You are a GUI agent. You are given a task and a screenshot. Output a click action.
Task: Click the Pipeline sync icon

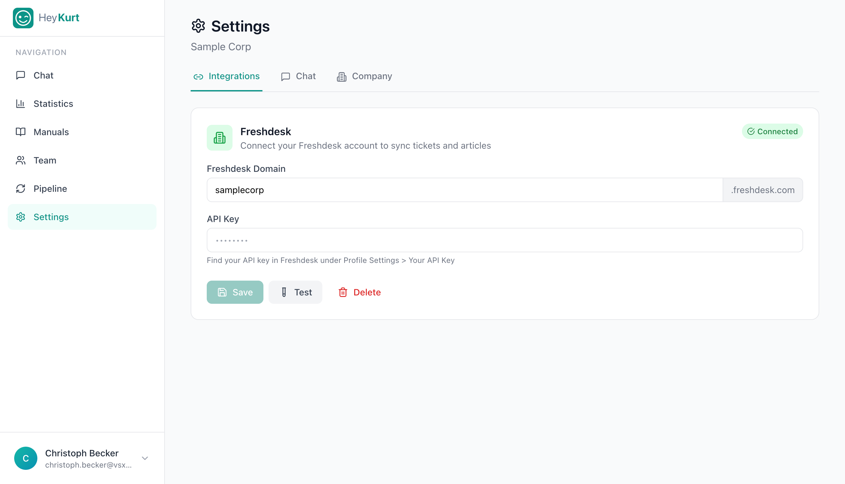pyautogui.click(x=21, y=189)
